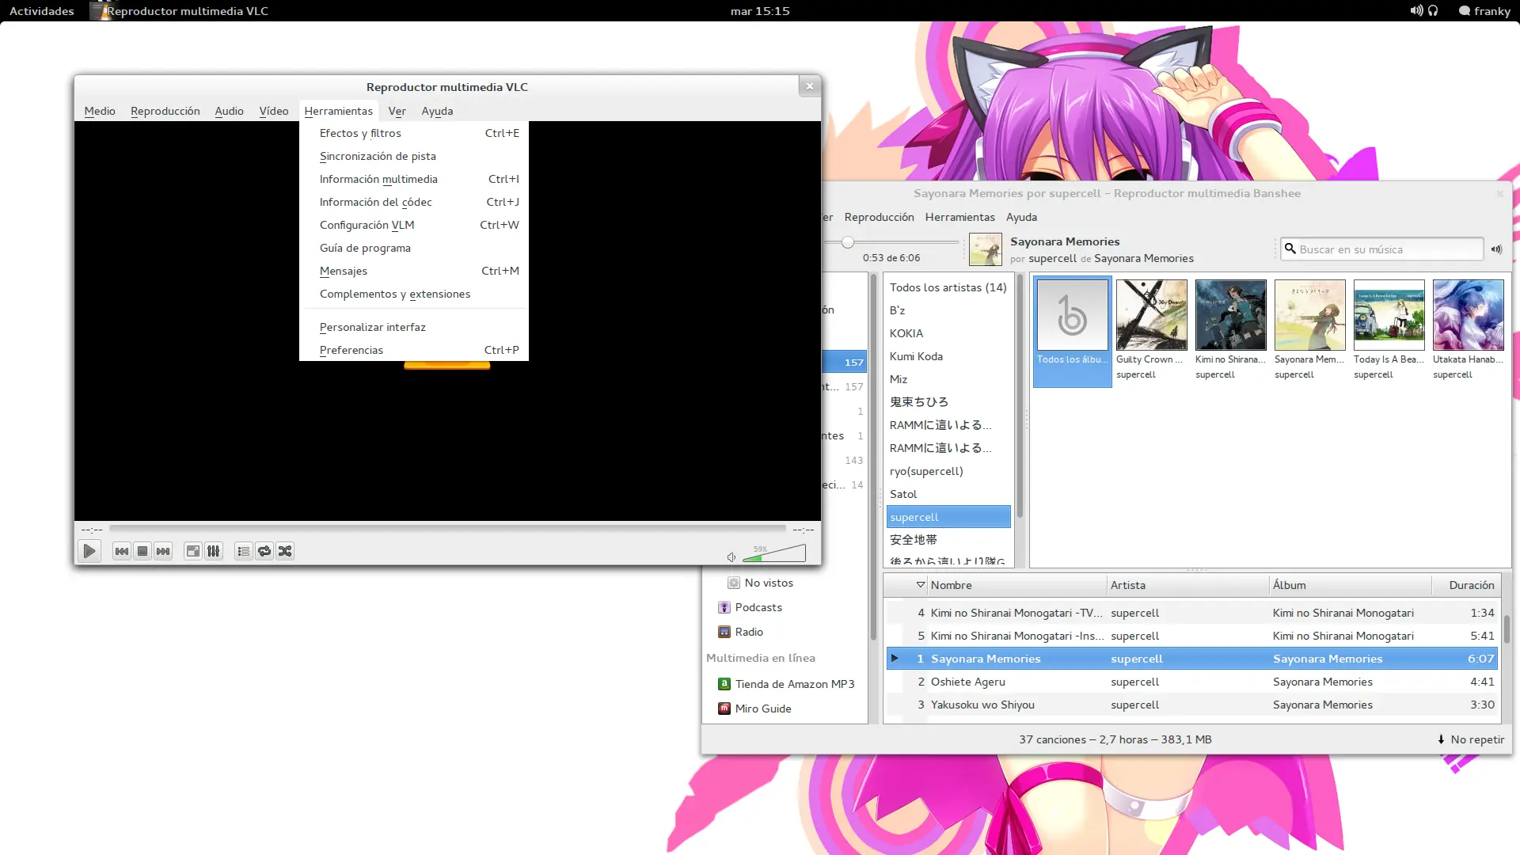Image resolution: width=1520 pixels, height=855 pixels.
Task: Choose Complementos y extensiones
Action: (x=414, y=294)
